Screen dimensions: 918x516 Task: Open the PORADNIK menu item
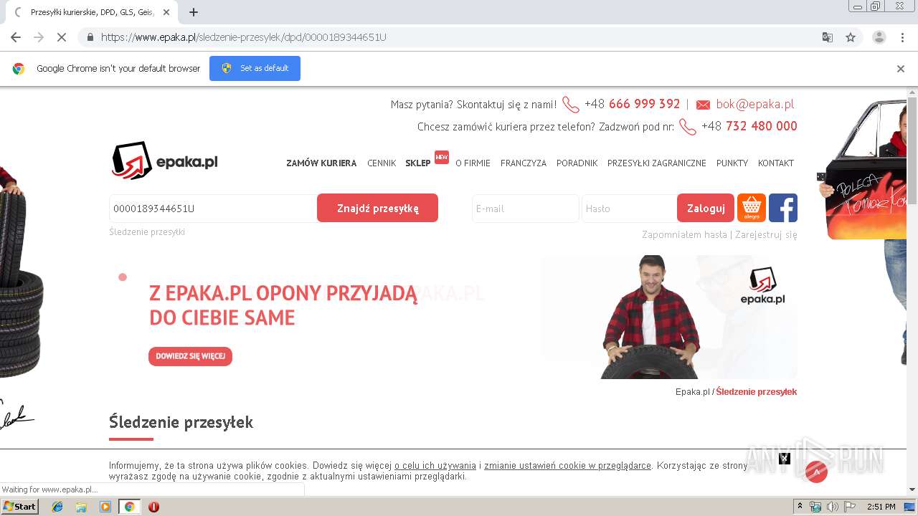coord(577,163)
